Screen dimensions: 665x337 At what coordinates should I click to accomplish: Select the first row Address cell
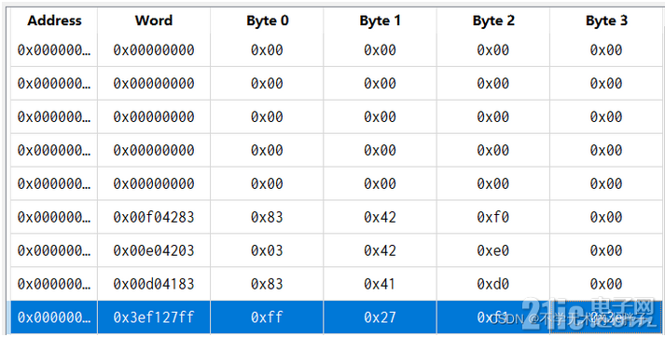(54, 50)
